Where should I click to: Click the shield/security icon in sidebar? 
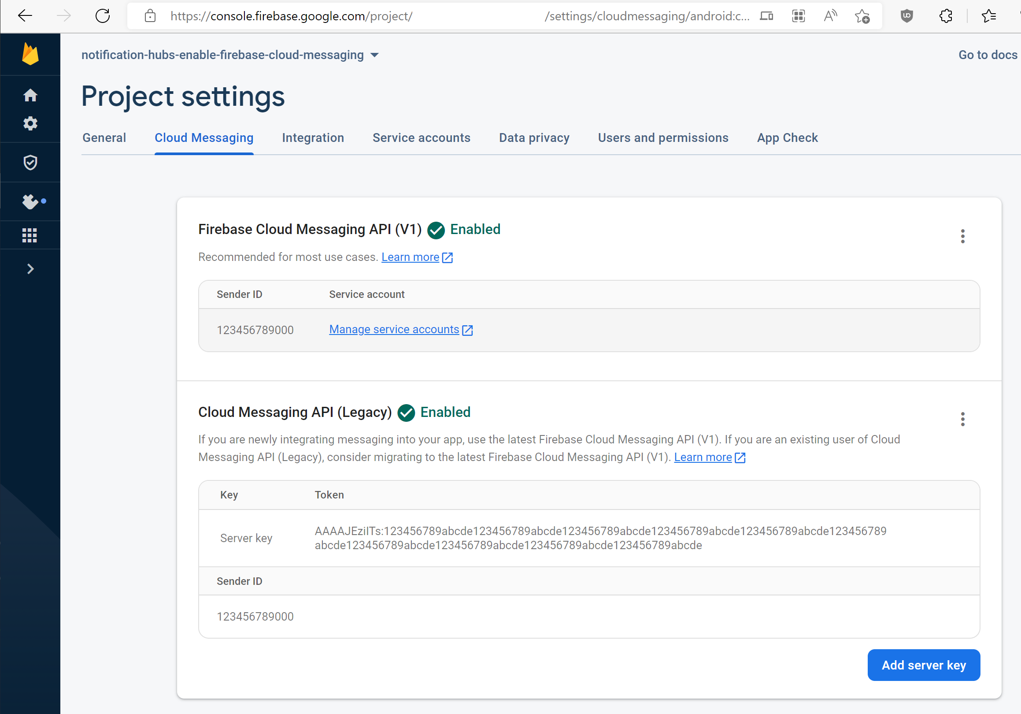30,162
